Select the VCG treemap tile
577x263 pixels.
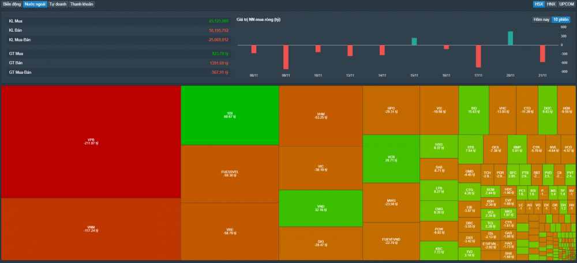point(568,149)
